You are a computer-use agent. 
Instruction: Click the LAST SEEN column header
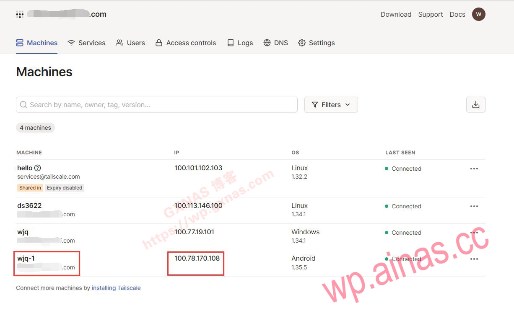pyautogui.click(x=400, y=153)
